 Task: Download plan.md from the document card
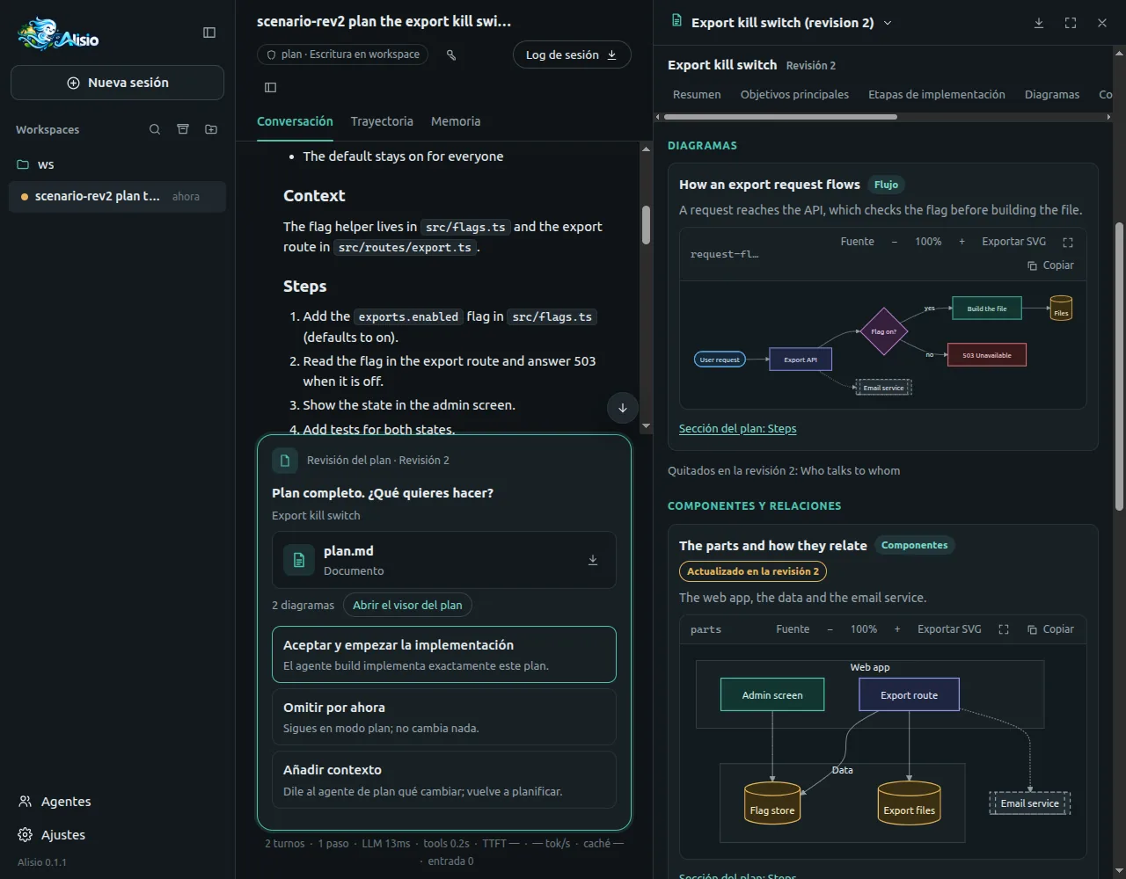[593, 560]
